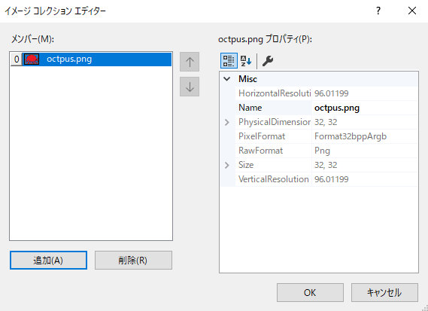Move image up with arrow button

pos(190,62)
